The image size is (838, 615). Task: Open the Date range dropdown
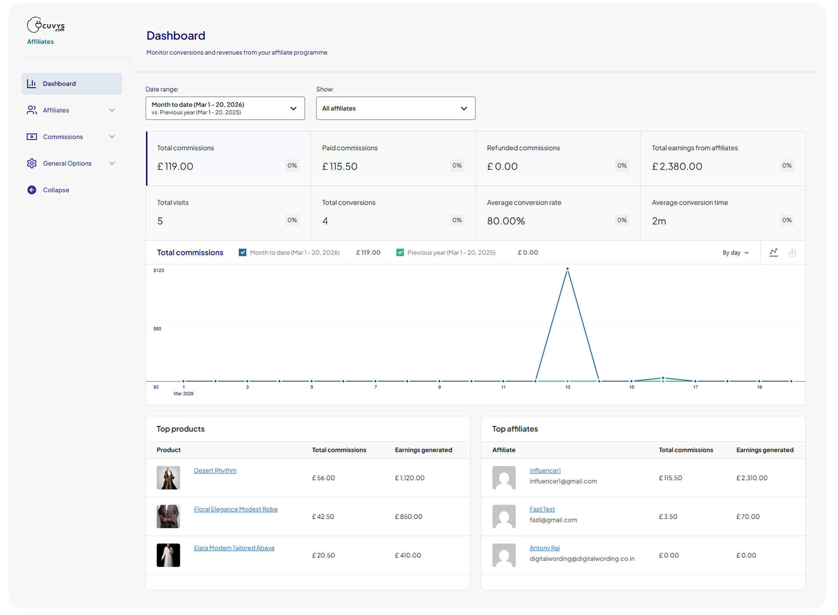(x=225, y=108)
